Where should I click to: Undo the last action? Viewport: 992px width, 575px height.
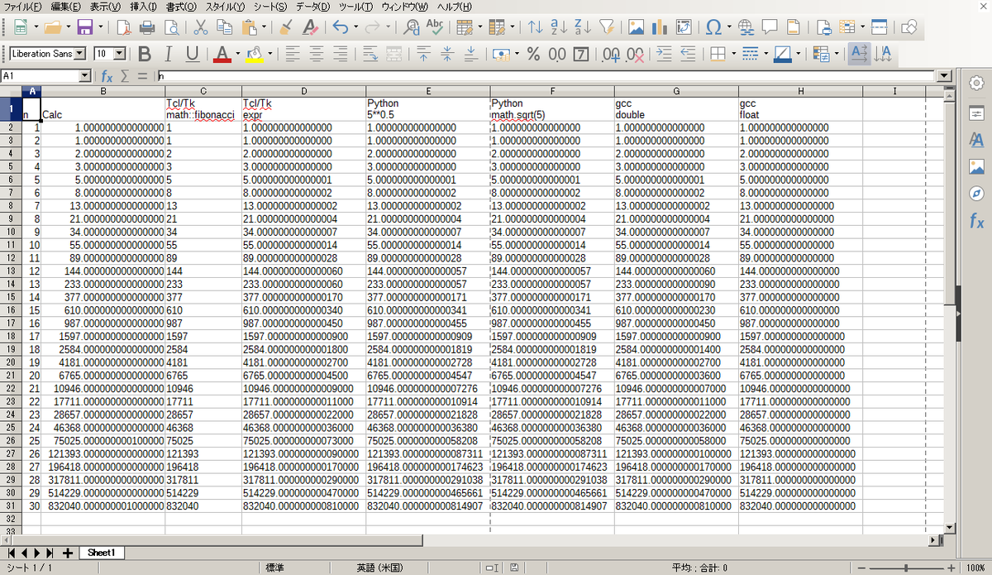(341, 27)
